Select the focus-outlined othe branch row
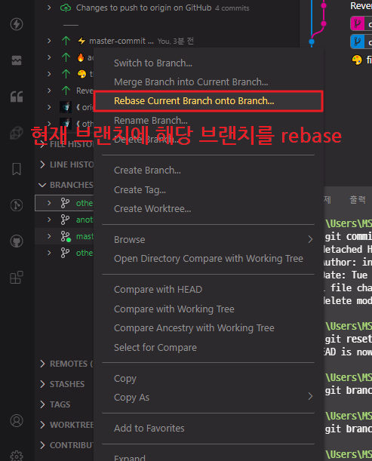 pos(64,203)
